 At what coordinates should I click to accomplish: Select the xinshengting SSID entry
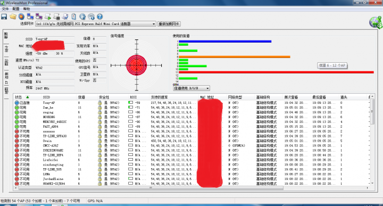[x=53, y=164]
